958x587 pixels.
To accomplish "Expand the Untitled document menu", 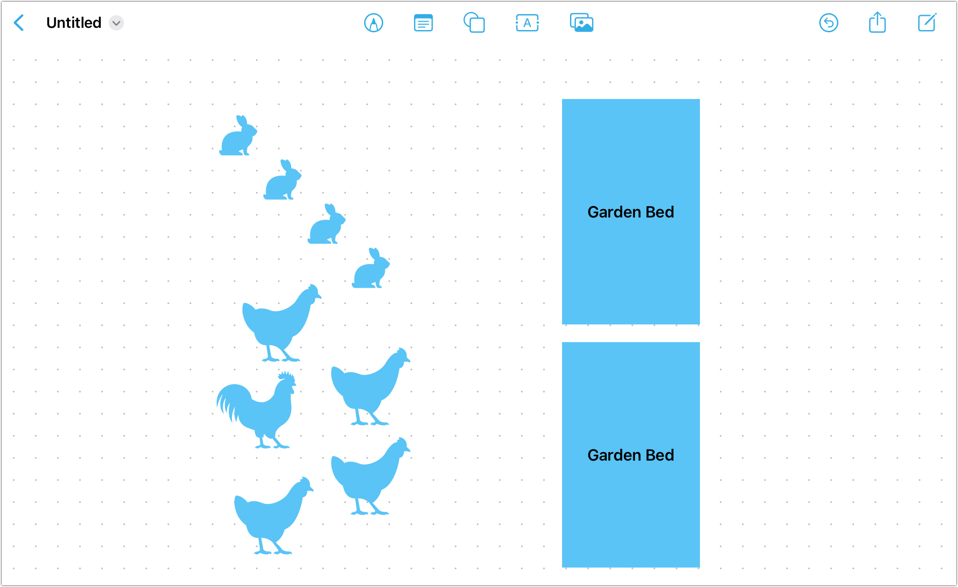I will click(117, 23).
